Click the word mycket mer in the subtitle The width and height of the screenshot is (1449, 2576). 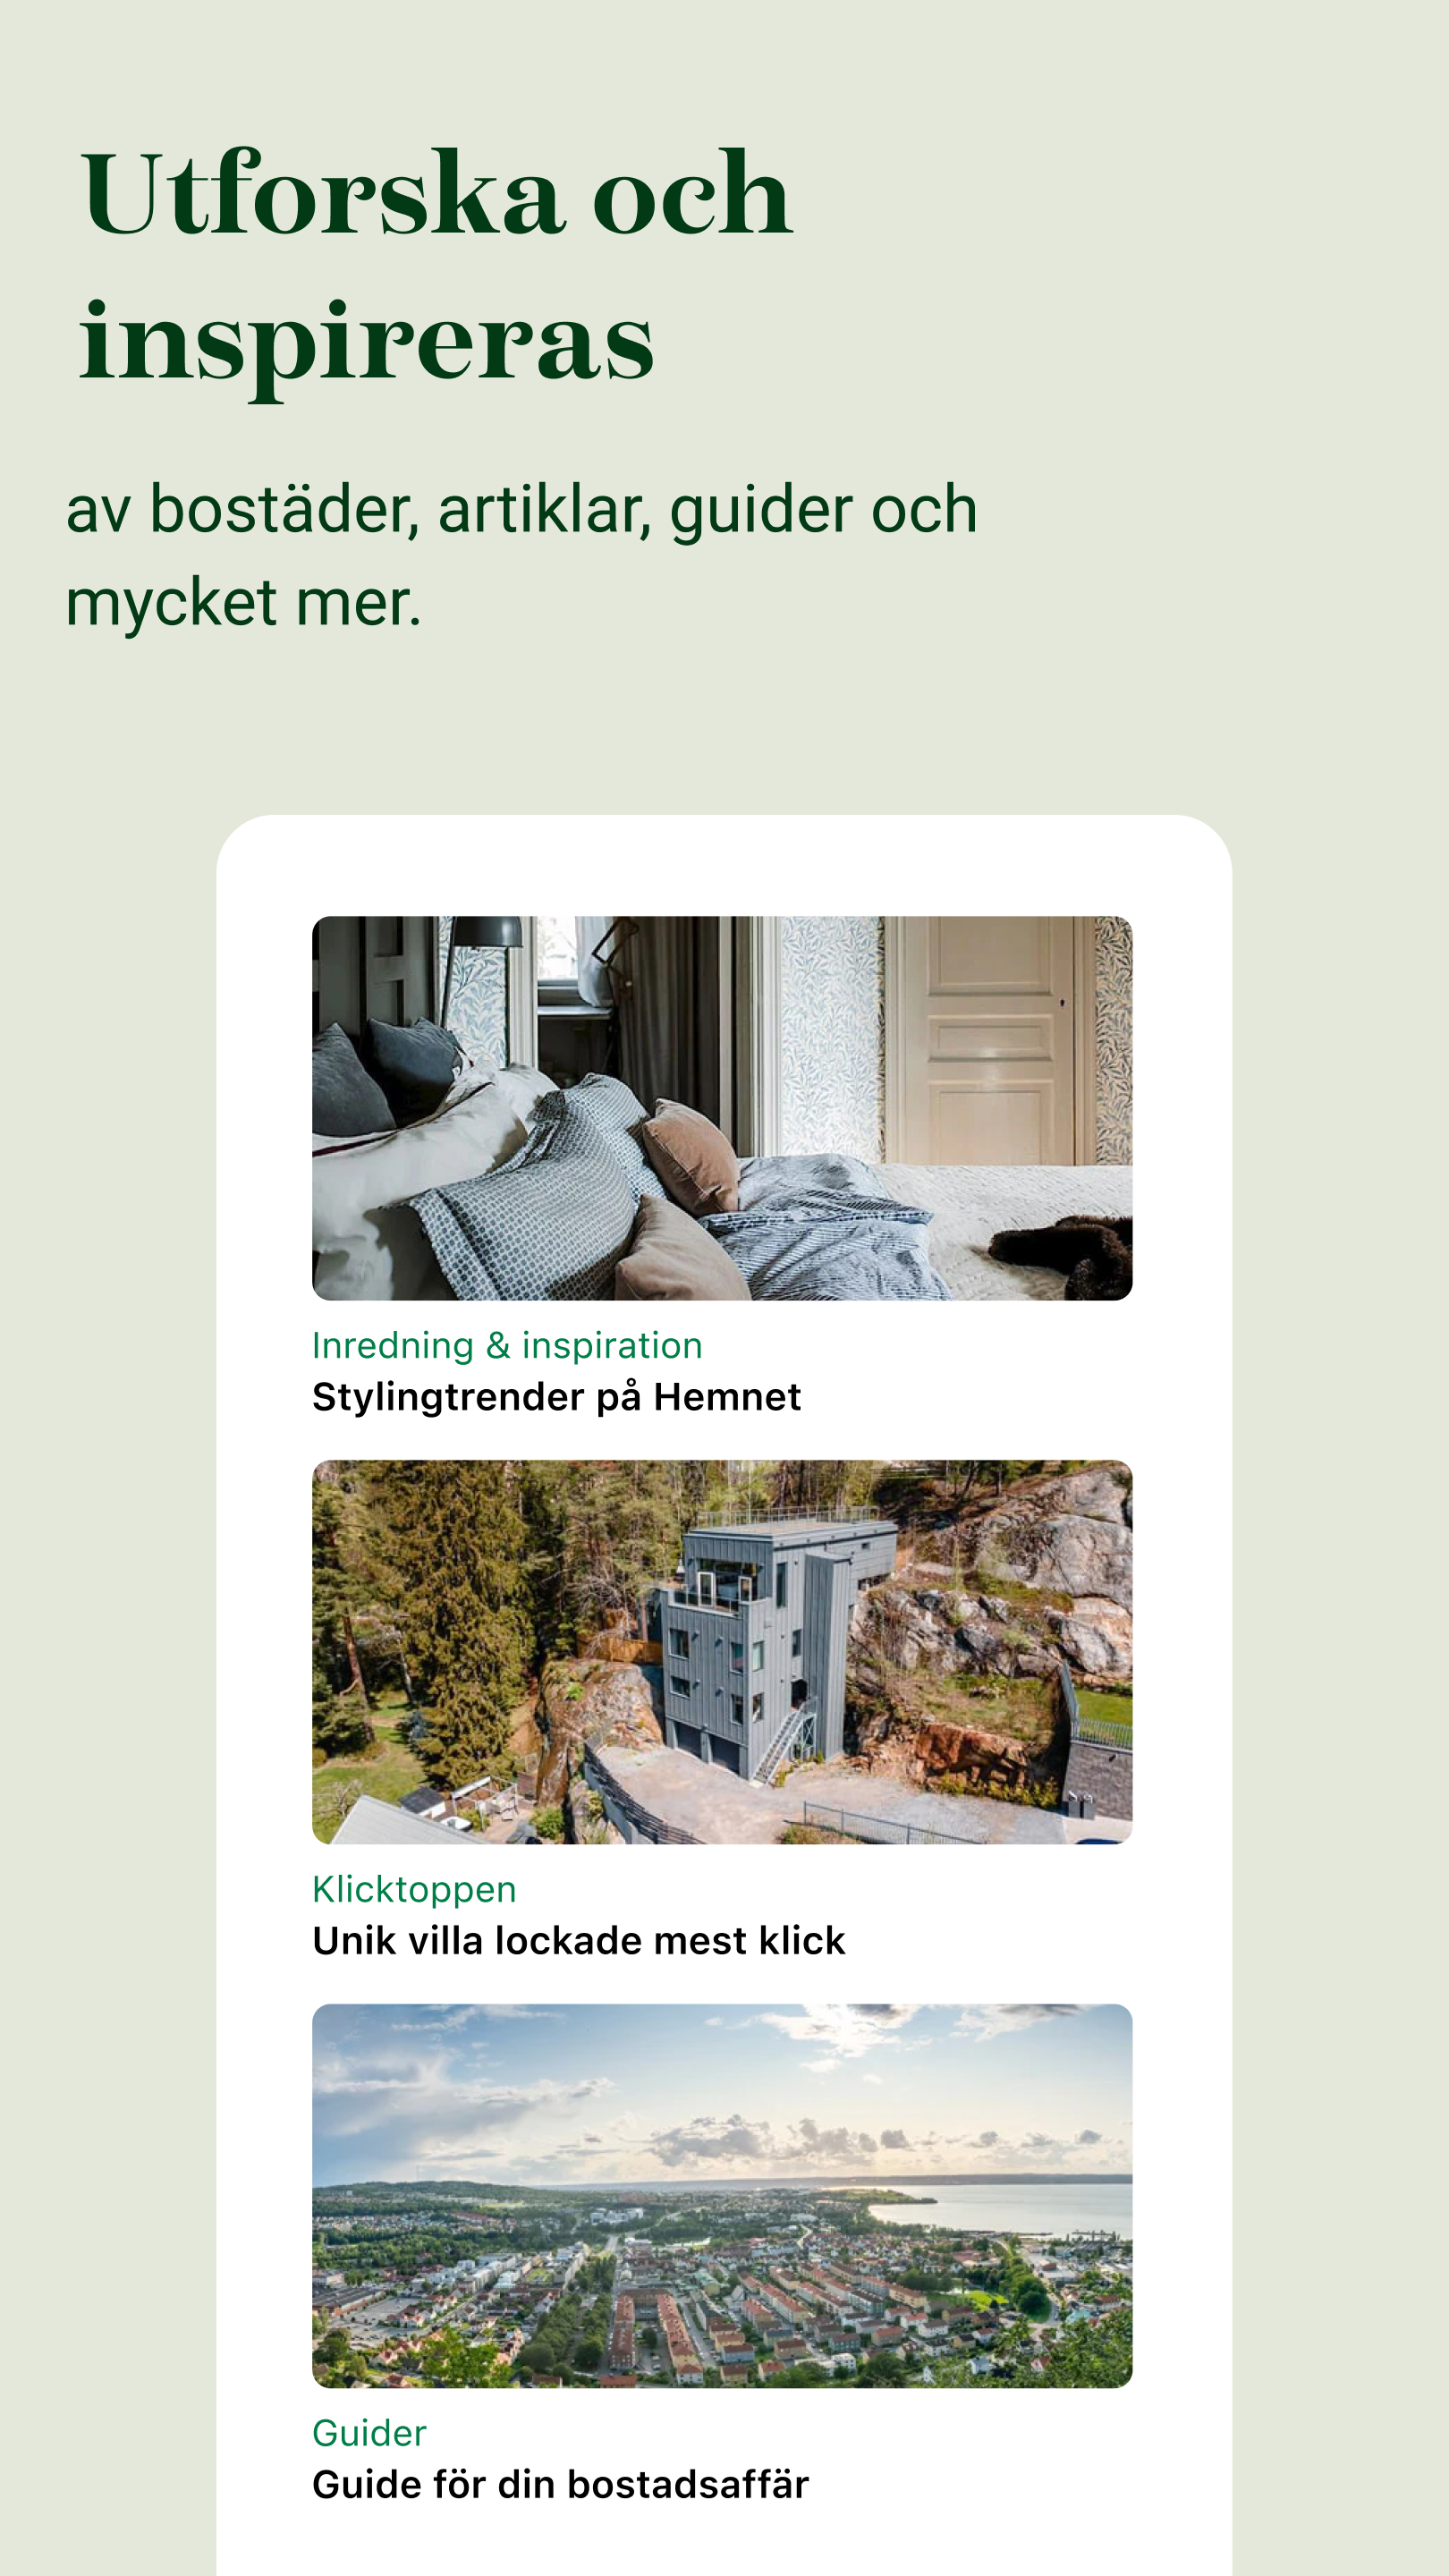[x=243, y=603]
